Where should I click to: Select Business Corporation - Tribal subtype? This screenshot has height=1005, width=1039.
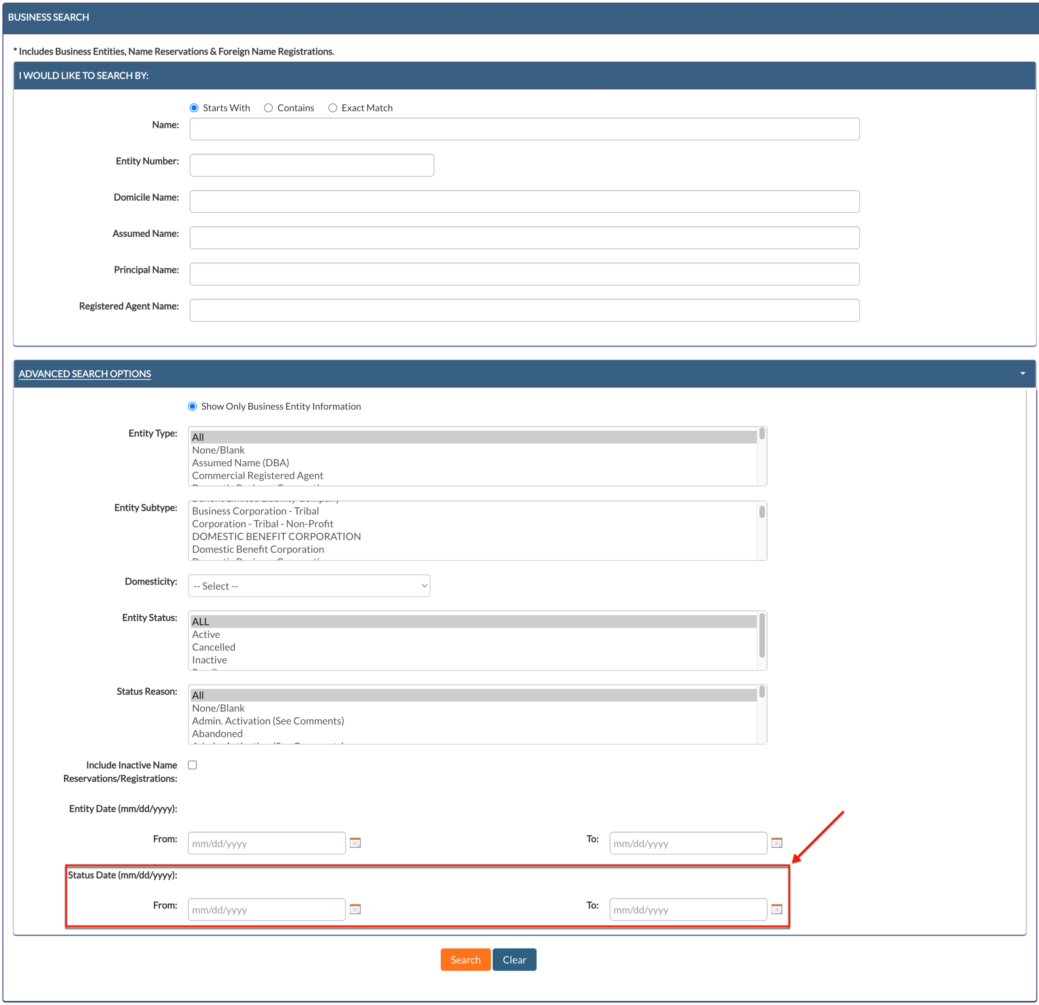tap(473, 511)
